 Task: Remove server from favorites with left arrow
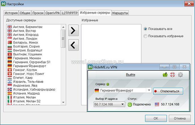(x=73, y=45)
